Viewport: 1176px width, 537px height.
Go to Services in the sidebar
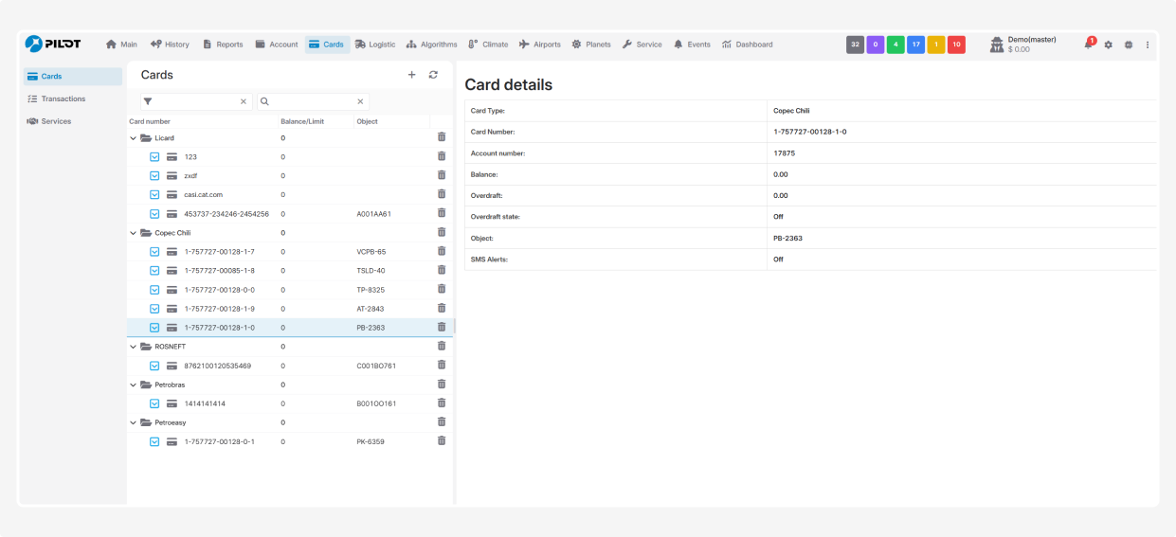point(56,121)
